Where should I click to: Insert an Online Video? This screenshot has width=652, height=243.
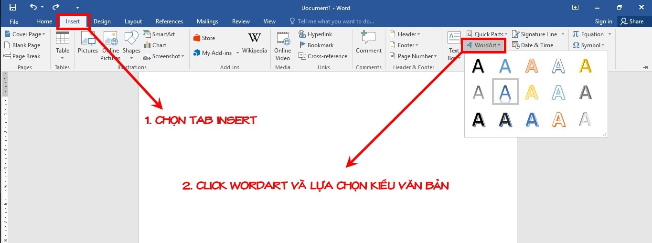[x=282, y=46]
